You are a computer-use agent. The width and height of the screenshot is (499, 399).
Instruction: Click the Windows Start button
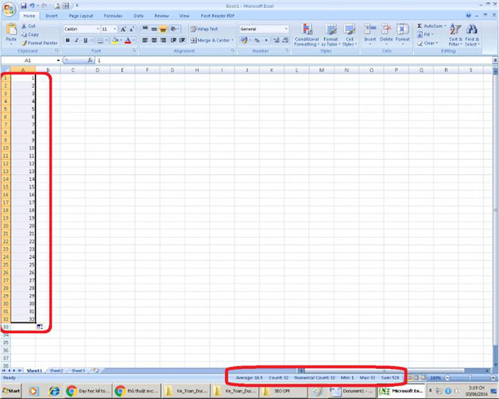(11, 390)
